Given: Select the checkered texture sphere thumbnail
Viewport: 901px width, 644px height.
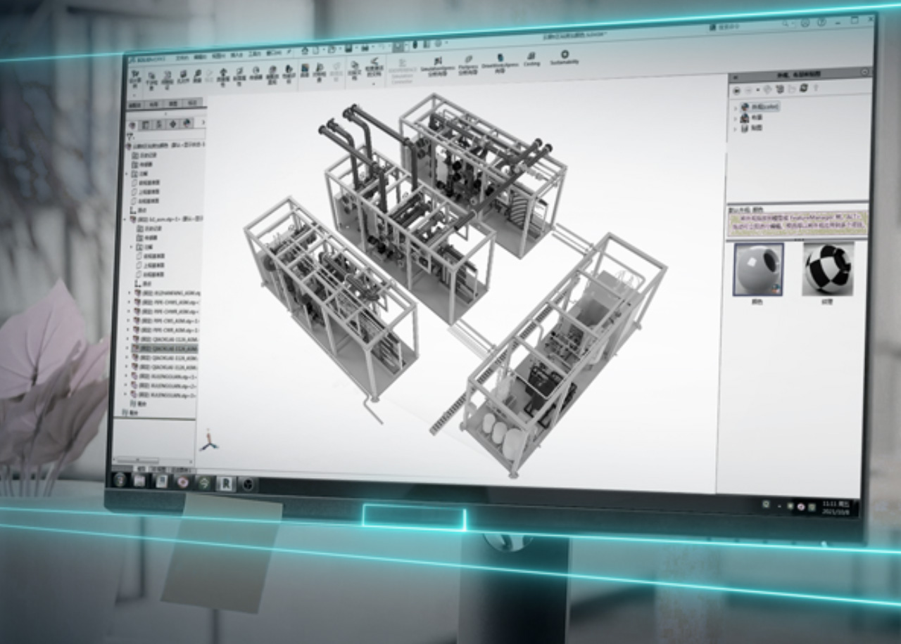Looking at the screenshot, I should [828, 269].
